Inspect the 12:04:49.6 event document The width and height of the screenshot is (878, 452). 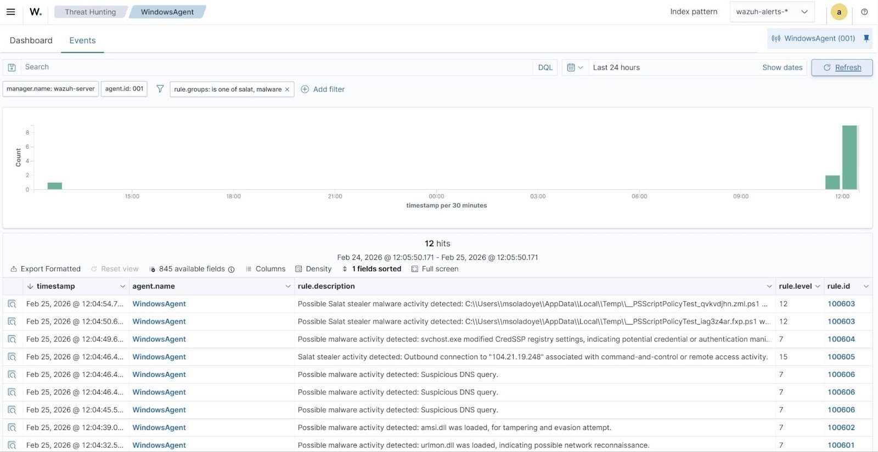click(x=12, y=339)
